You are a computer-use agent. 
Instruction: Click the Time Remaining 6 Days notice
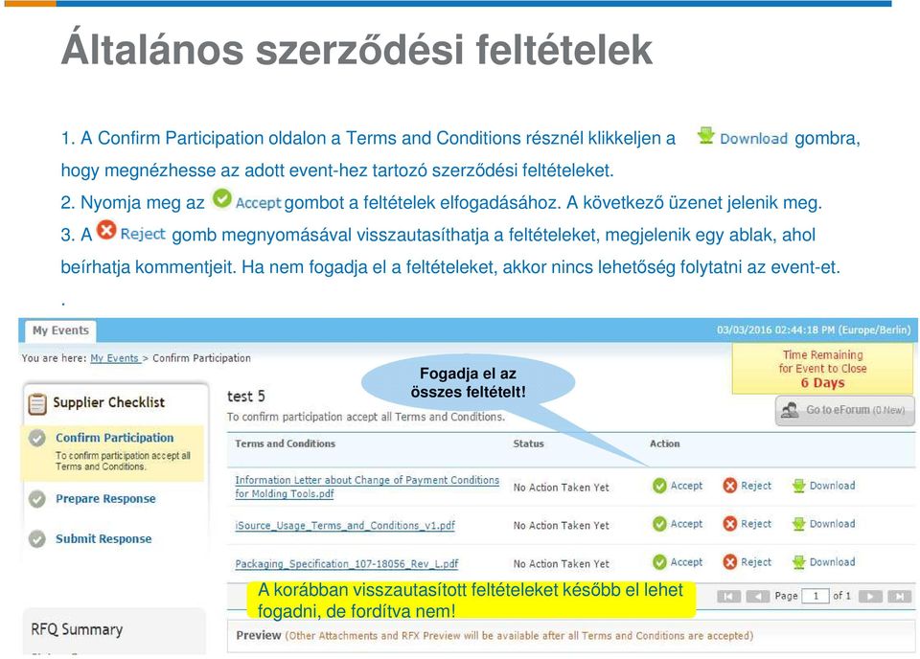[x=822, y=369]
